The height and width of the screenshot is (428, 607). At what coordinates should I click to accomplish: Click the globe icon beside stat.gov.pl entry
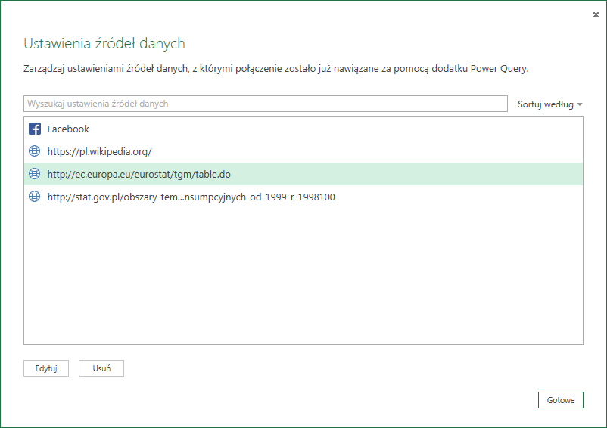pos(34,197)
